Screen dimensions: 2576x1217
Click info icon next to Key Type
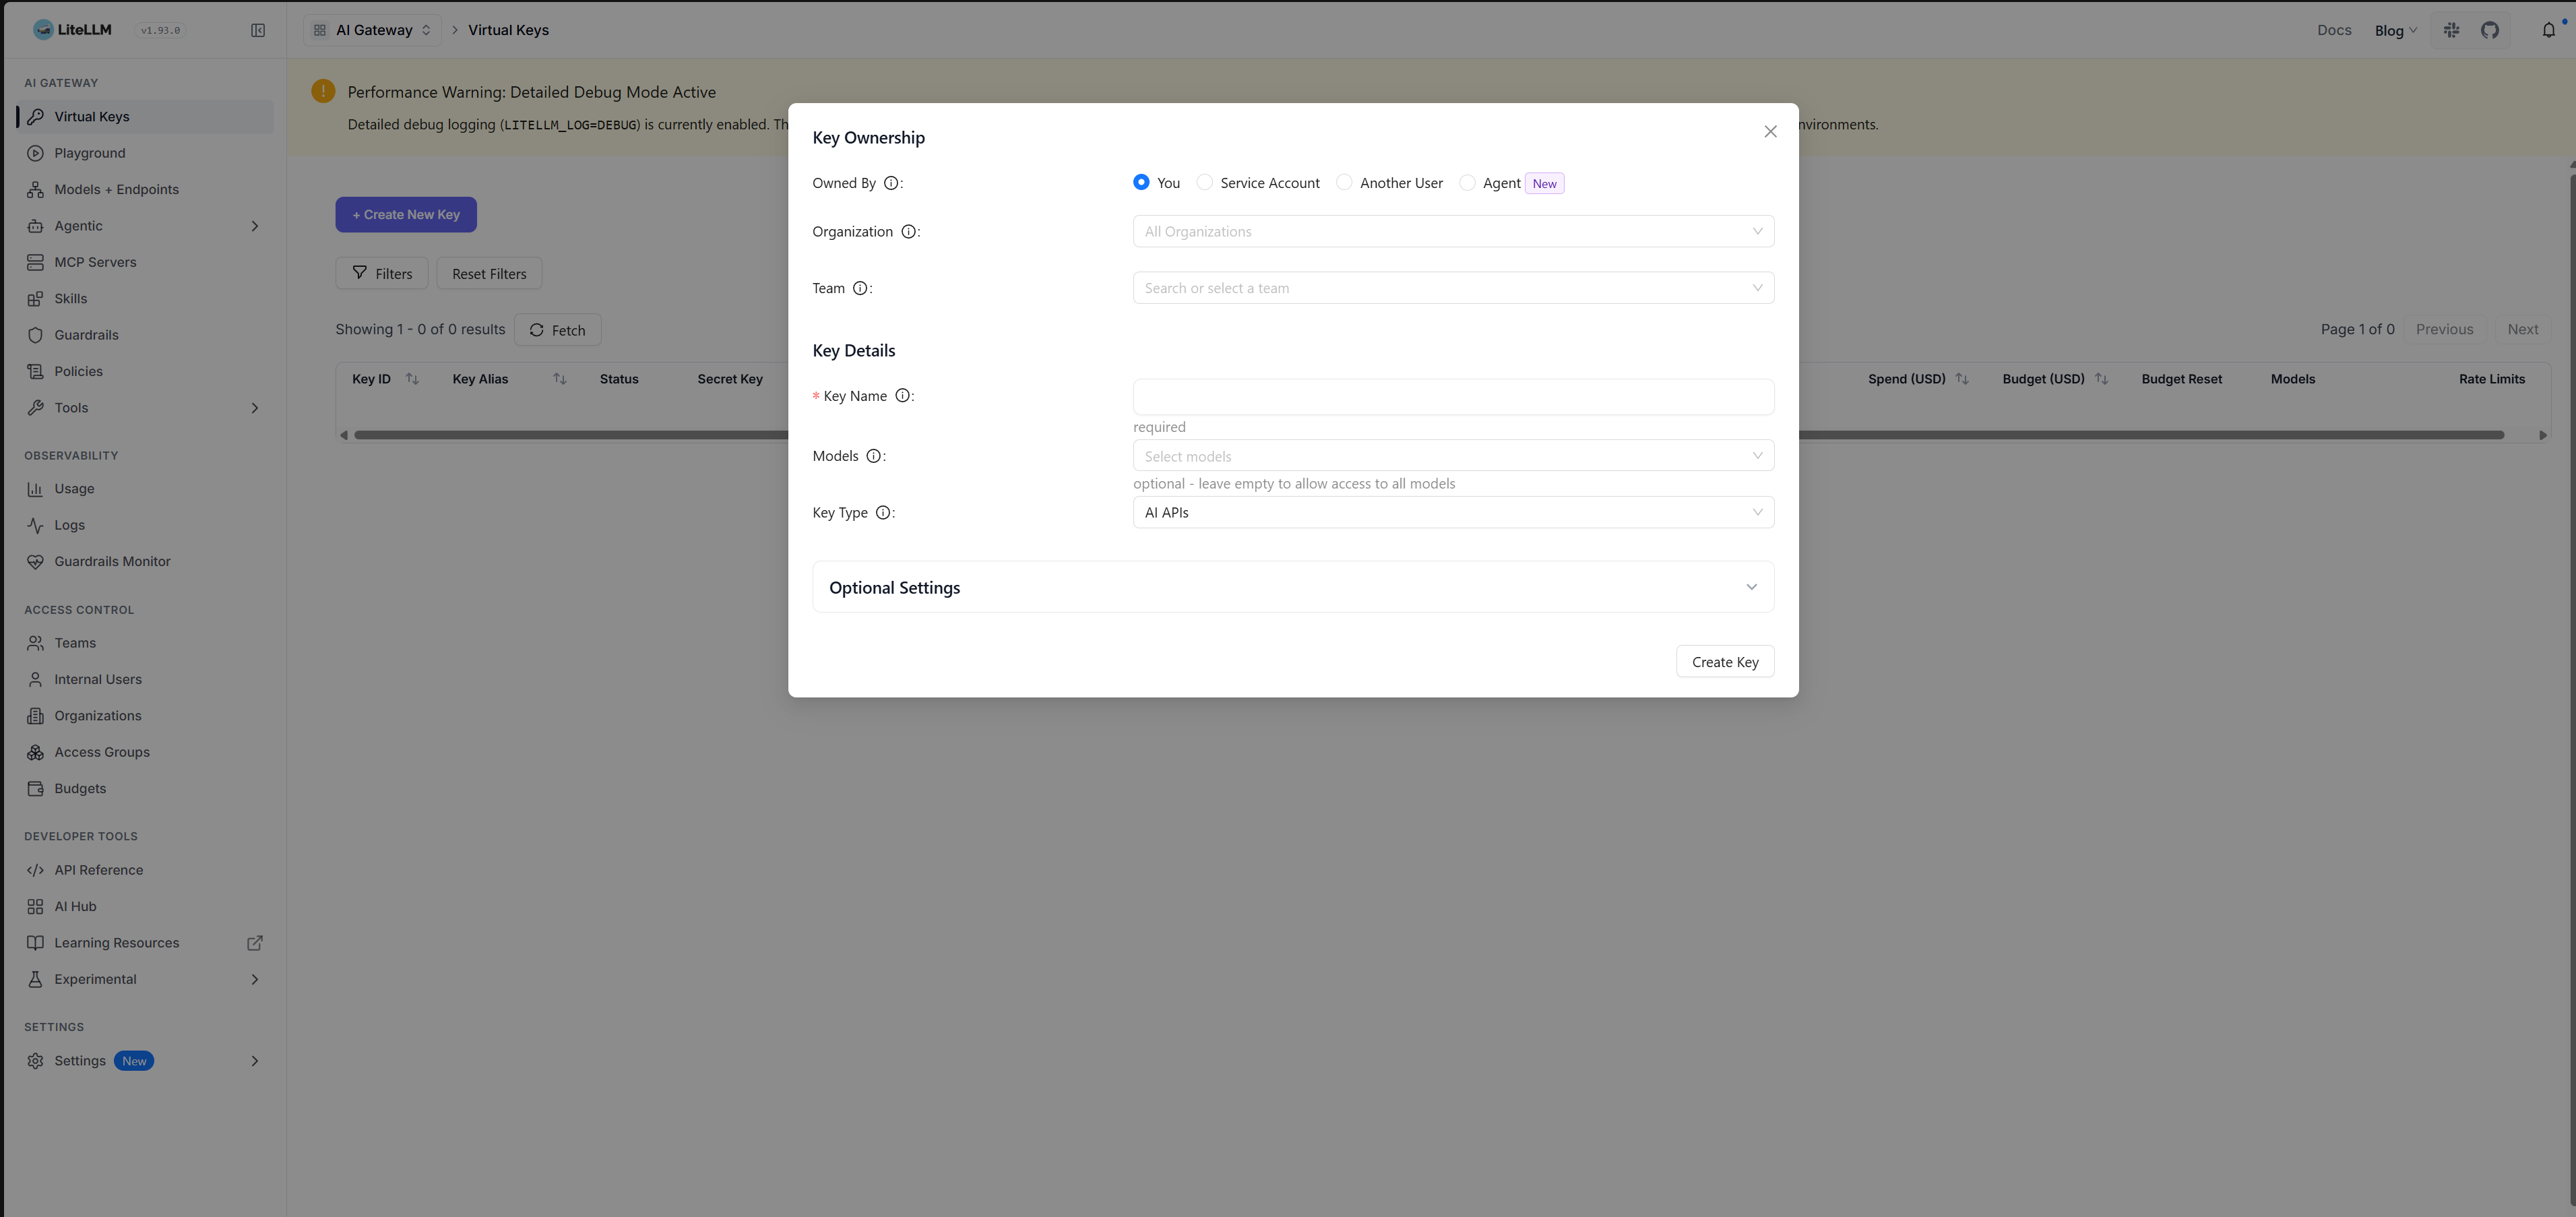[x=883, y=513]
